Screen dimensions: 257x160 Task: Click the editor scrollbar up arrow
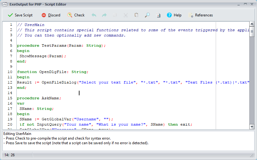coord(252,24)
